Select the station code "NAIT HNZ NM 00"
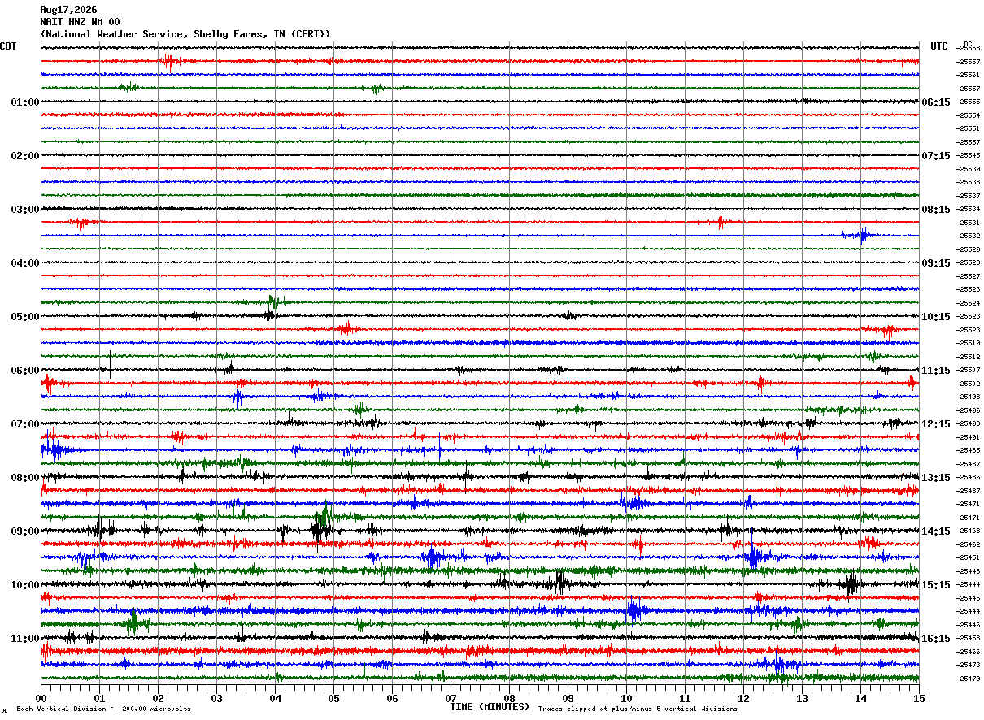This screenshot has height=720, width=984. 80,22
